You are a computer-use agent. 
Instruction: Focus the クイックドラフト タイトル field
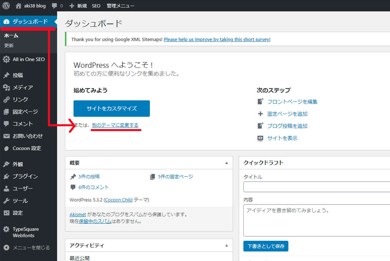[317, 187]
